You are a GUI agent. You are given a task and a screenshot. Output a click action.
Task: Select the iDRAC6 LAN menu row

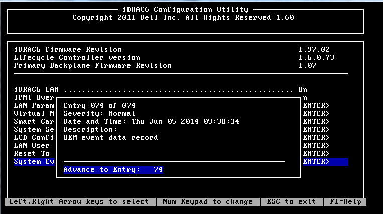tap(161, 89)
